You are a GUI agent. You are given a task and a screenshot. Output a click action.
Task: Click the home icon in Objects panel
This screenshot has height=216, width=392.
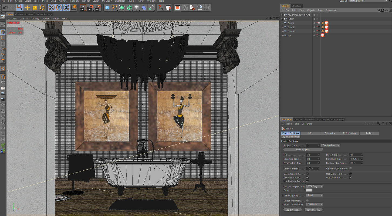pyautogui.click(x=383, y=10)
